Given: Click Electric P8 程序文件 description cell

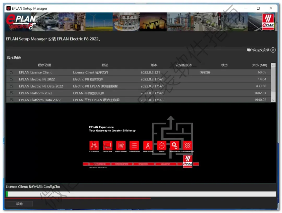Looking at the screenshot, I should pos(88,79).
